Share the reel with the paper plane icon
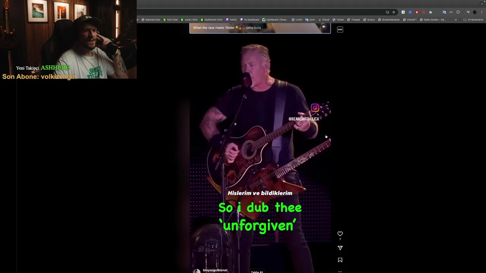The image size is (486, 273). (x=340, y=248)
